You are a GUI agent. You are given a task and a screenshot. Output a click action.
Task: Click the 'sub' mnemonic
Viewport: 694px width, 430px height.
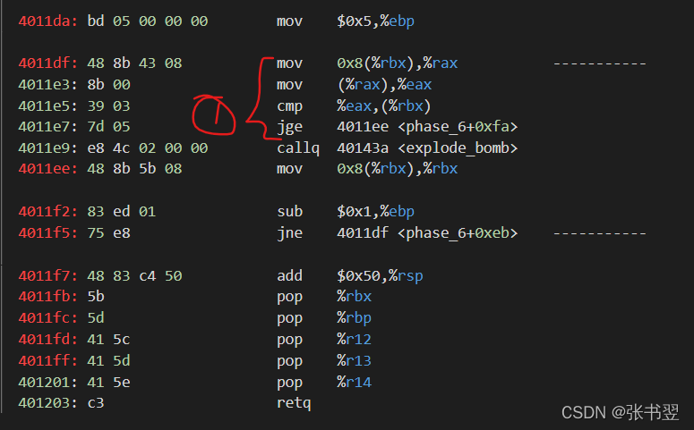(289, 211)
